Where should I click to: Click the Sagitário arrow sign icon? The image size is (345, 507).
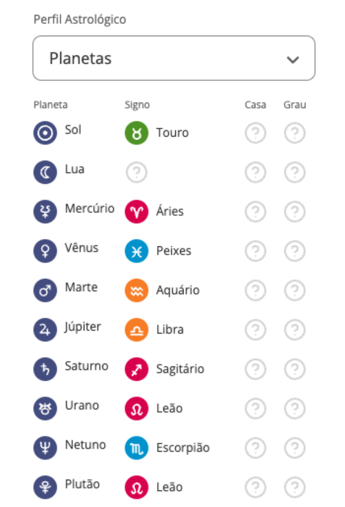(136, 369)
